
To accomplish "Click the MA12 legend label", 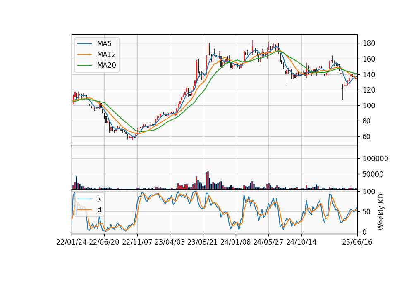I will pyautogui.click(x=106, y=55).
